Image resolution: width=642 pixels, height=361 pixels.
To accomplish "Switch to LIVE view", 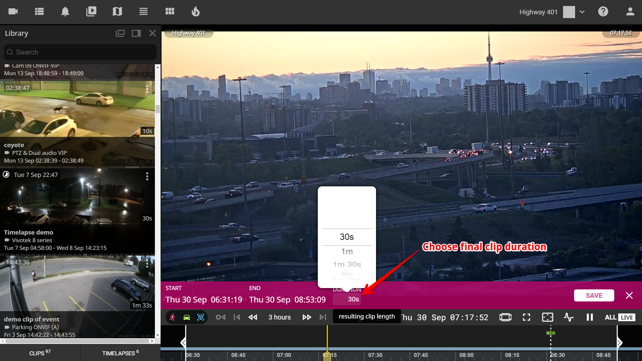I will coord(627,317).
